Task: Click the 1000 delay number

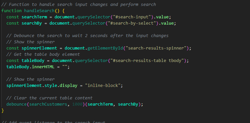Action: point(77,104)
